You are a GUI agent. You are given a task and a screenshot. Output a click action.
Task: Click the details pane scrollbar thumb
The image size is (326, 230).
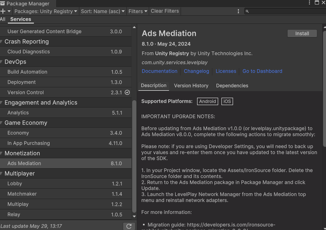point(324,89)
